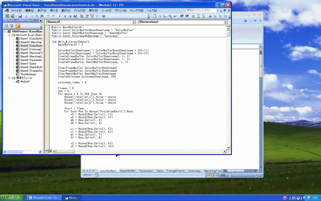The width and height of the screenshot is (321, 201).
Task: Open standard toolbar options dropdown arrow
Action: tap(149, 16)
